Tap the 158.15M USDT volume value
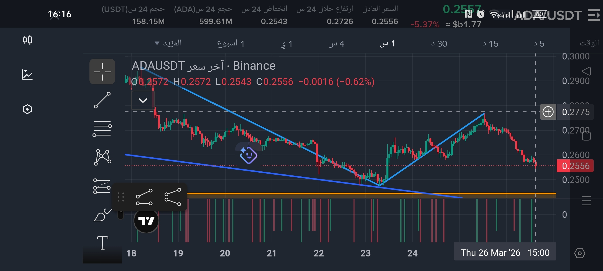 pyautogui.click(x=148, y=21)
